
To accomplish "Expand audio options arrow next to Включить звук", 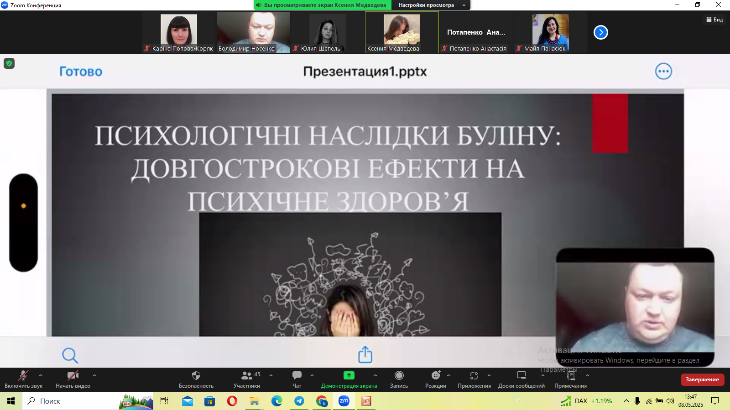I will coord(41,375).
